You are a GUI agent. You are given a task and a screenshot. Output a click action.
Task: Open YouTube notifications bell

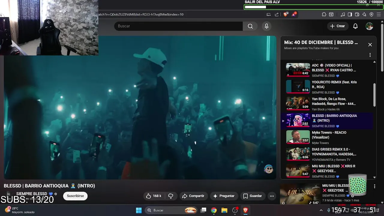[355, 26]
